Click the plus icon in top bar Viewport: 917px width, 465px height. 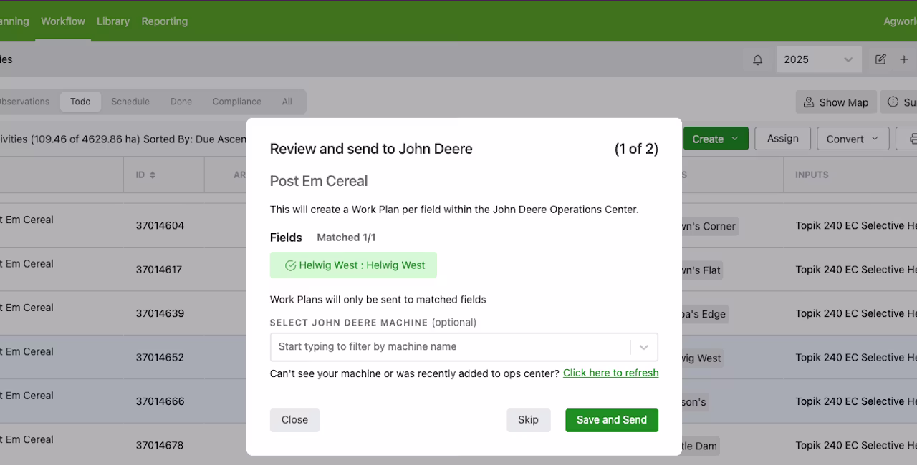tap(904, 59)
